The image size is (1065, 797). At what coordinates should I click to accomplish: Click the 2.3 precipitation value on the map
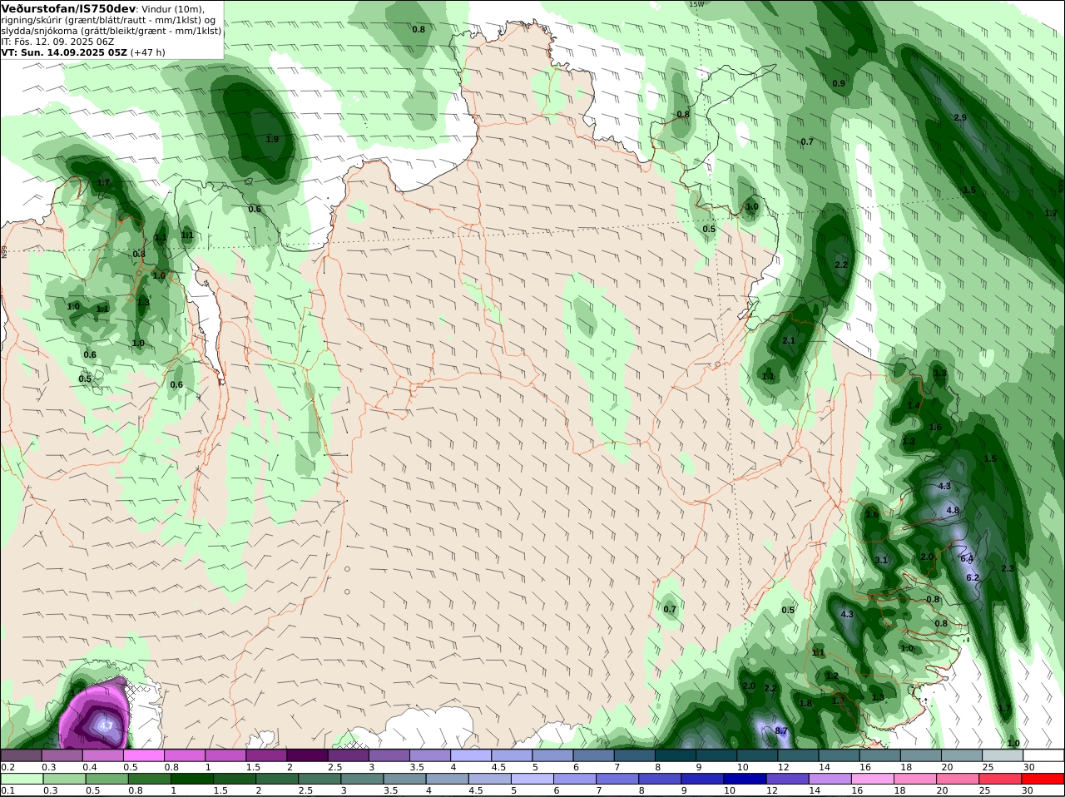coord(1008,568)
